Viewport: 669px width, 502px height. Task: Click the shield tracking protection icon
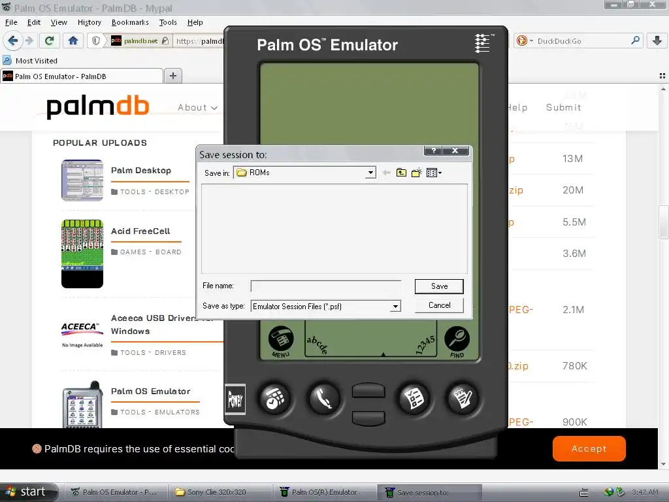coord(96,41)
